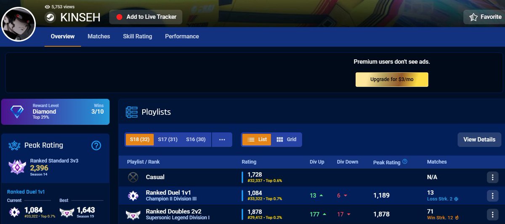Switch playlists to List view
Screen dimensions: 505x224
pyautogui.click(x=257, y=139)
